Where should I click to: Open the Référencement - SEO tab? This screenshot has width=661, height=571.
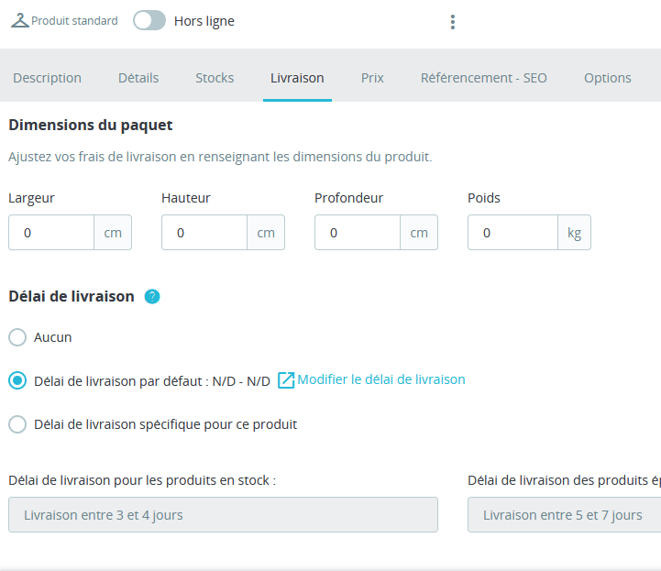(x=483, y=78)
